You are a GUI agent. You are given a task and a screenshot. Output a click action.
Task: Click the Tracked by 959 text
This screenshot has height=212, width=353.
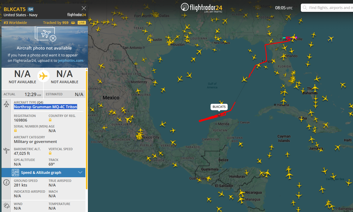click(56, 23)
